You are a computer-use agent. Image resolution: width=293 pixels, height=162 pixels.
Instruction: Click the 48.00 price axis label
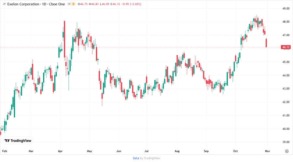tap(286, 22)
